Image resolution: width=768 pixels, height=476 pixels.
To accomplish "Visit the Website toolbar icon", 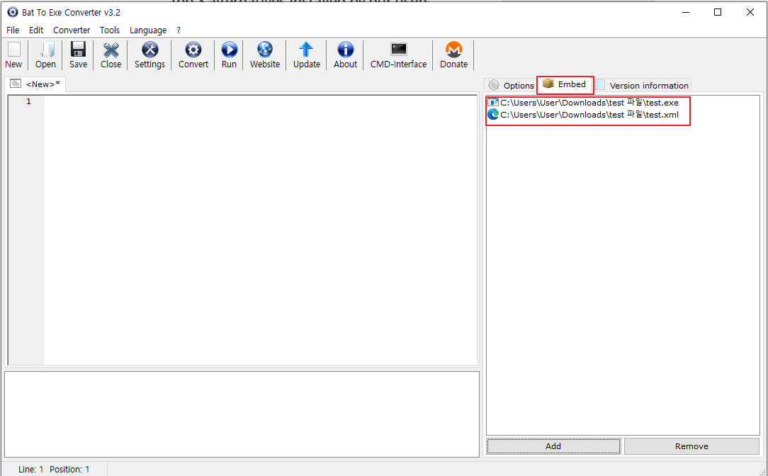I will [x=265, y=50].
